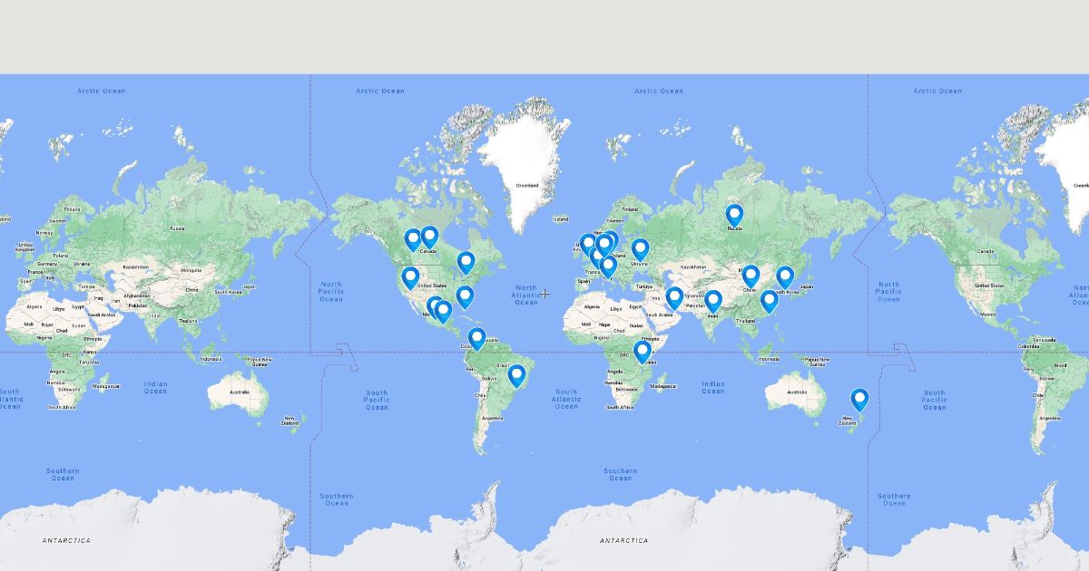Click the western United States marker
The width and height of the screenshot is (1089, 571).
point(410,277)
